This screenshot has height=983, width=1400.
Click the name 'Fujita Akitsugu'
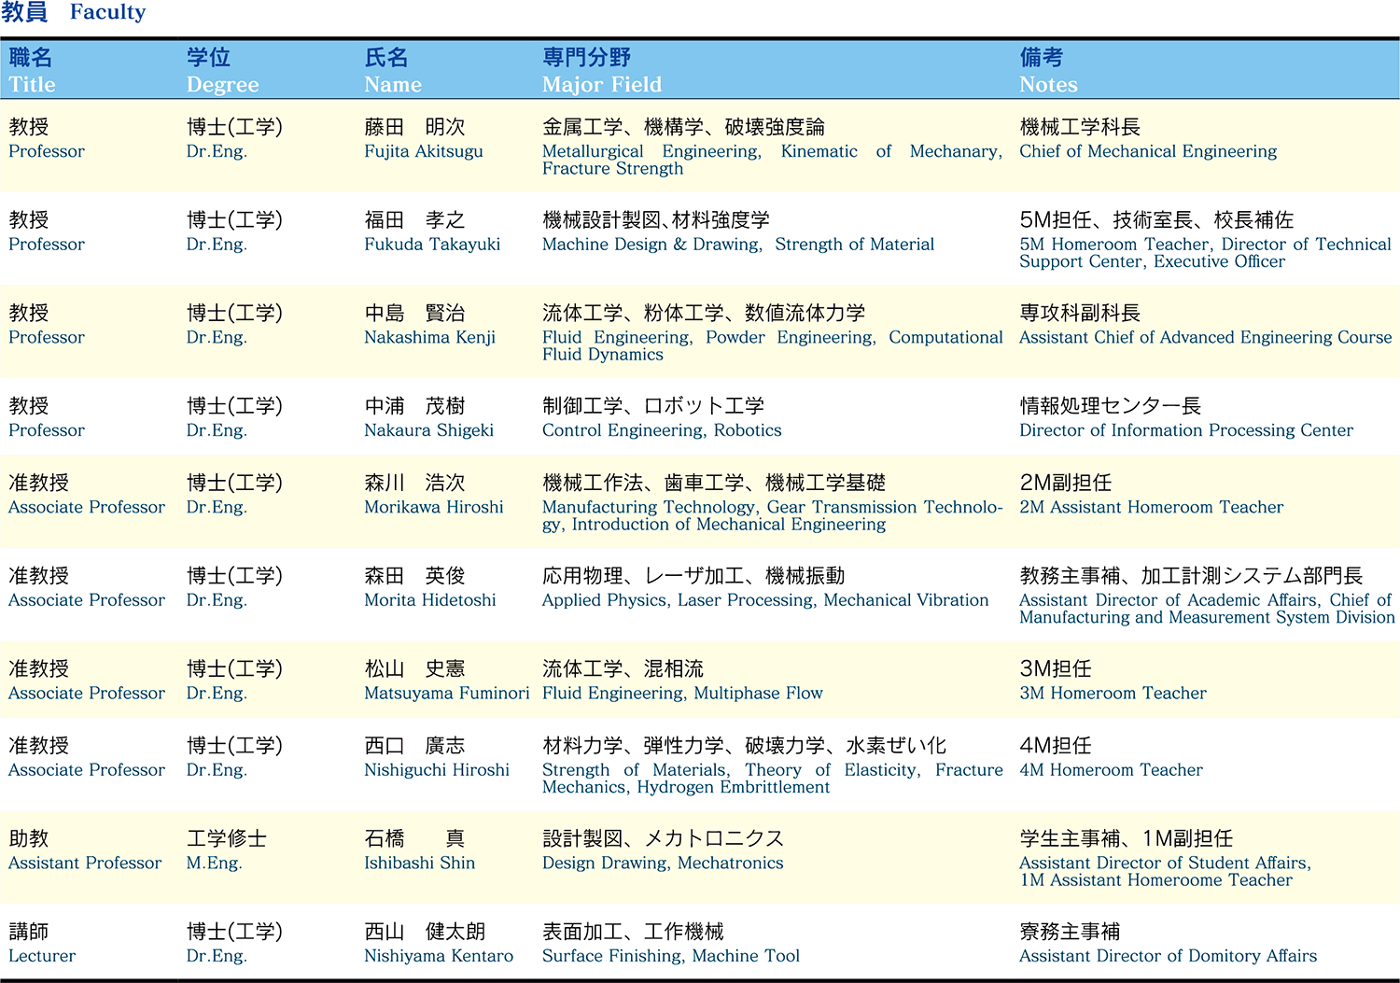click(x=424, y=151)
